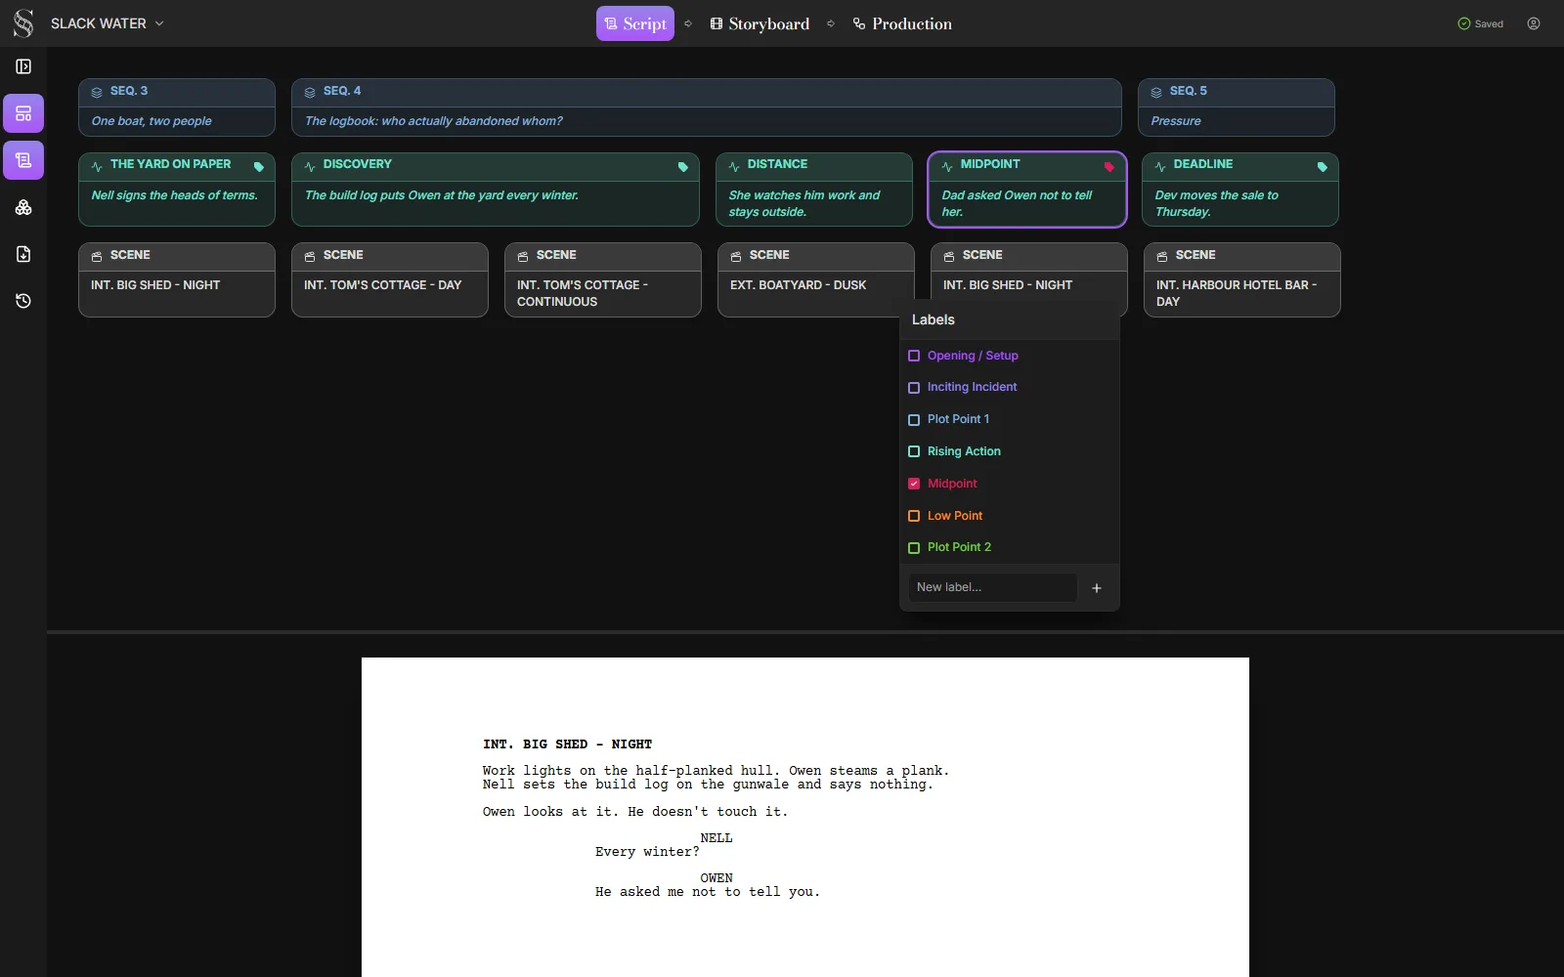
Task: Click the clapperboard icon on EXT. BOATYARD scene
Action: pyautogui.click(x=736, y=256)
